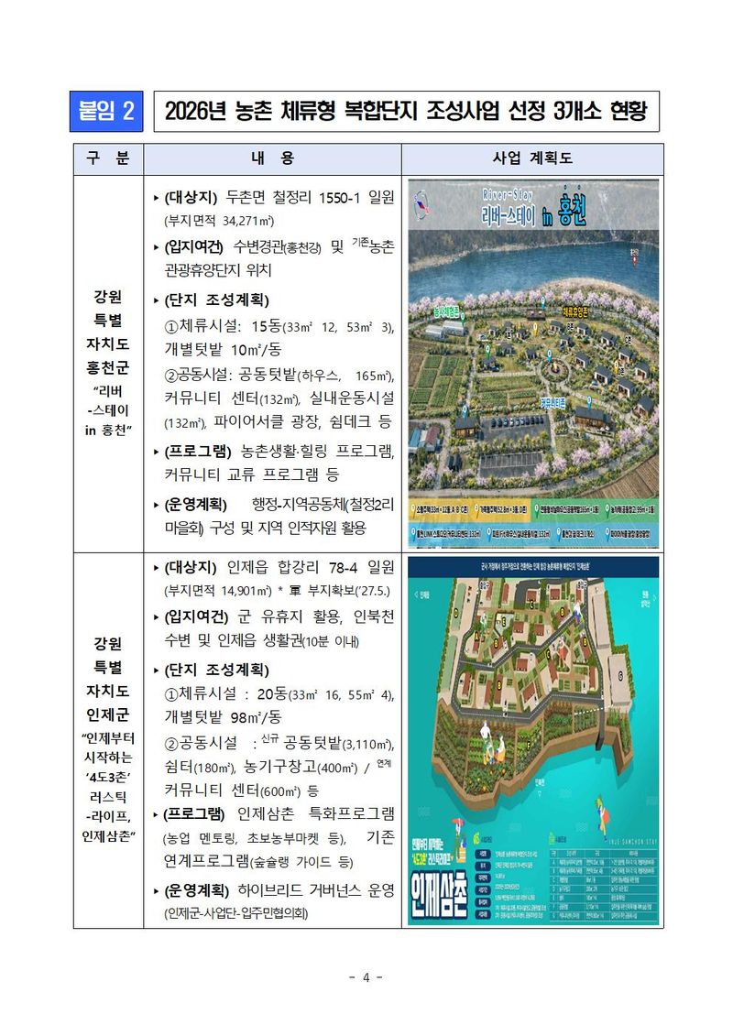Click '(프로그램) 인제삼촌 특화프로그램' line

pos(274,813)
